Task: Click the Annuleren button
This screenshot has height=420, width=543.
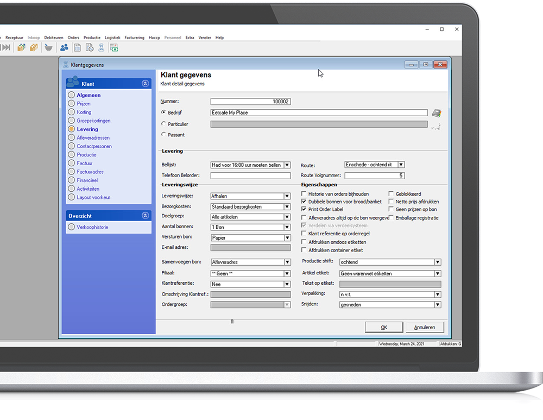Action: [x=425, y=327]
